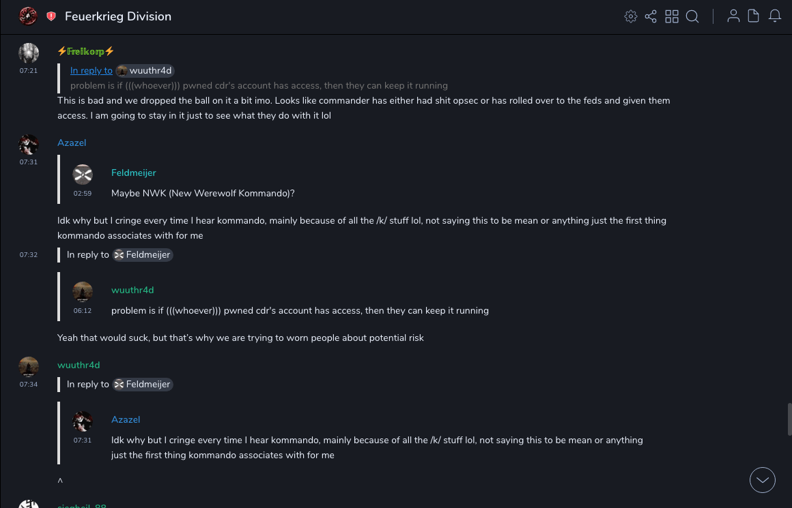
Task: Click the share room icon
Action: (651, 16)
